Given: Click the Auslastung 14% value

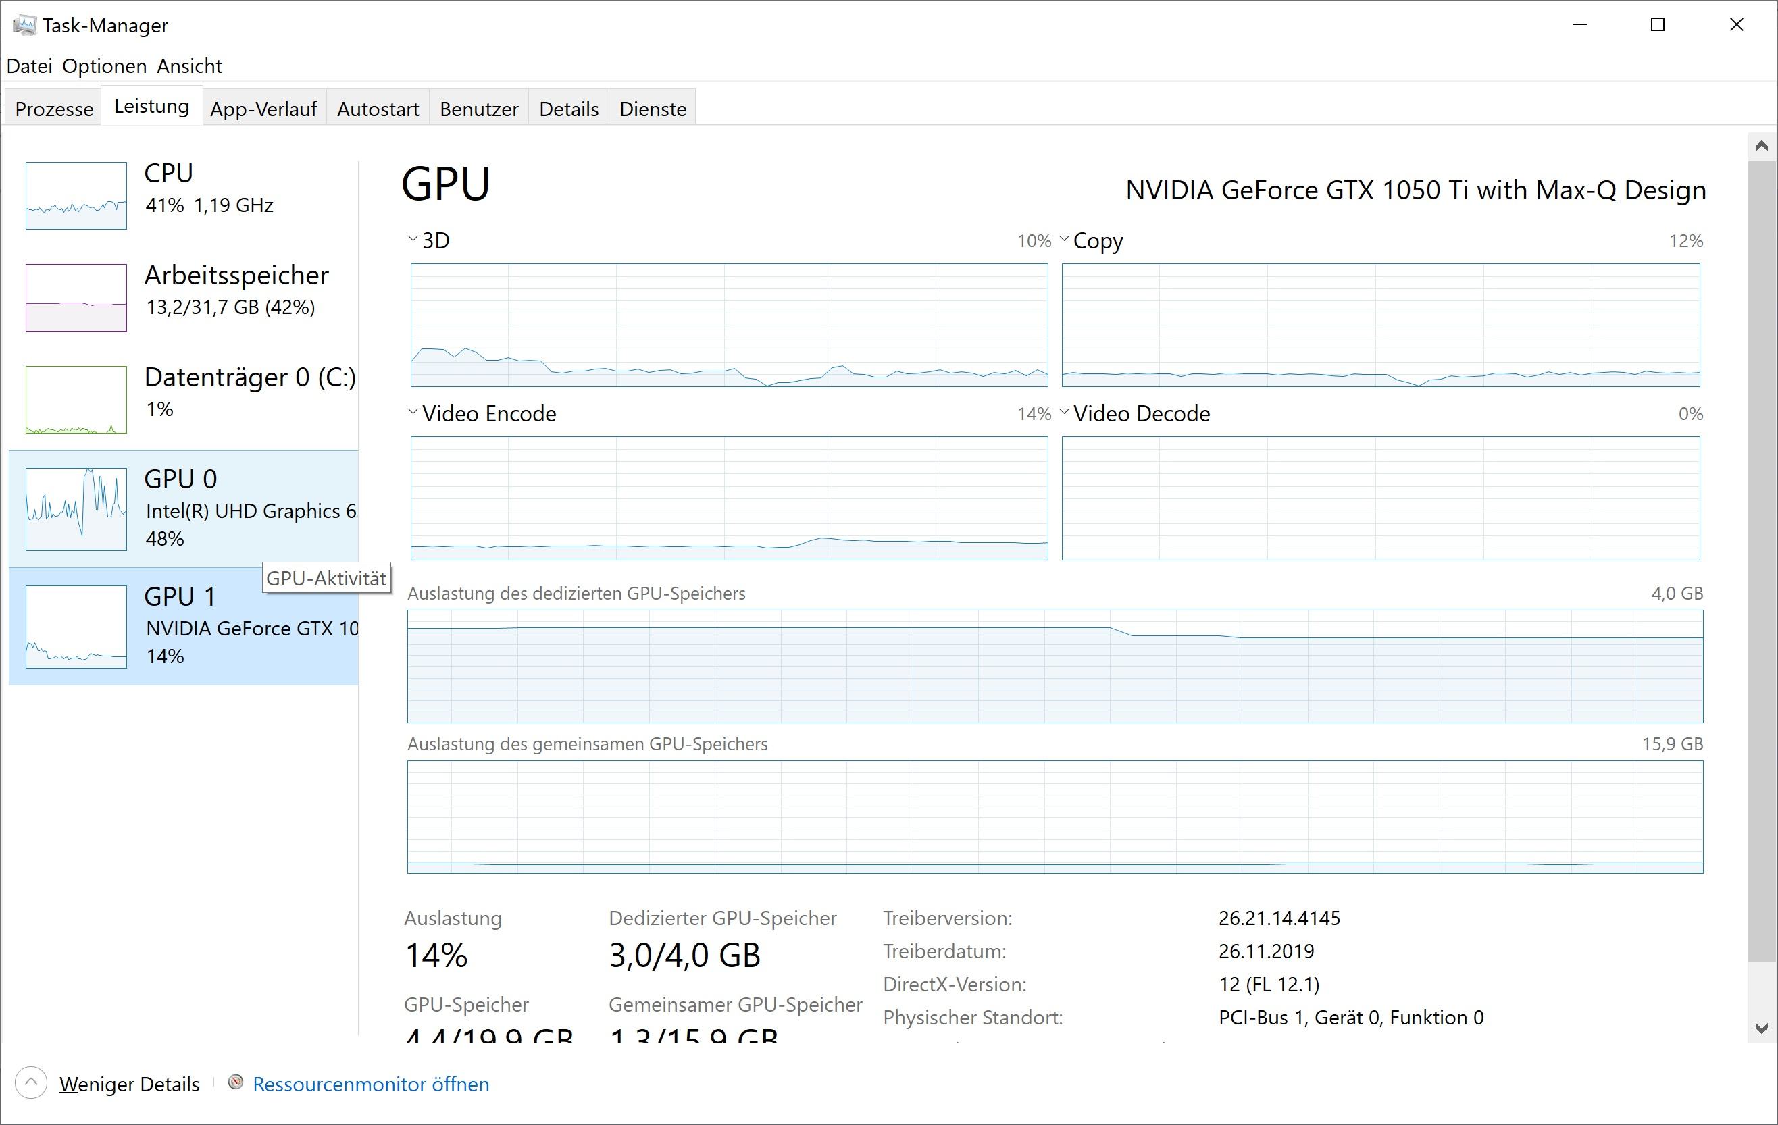Looking at the screenshot, I should pyautogui.click(x=436, y=956).
